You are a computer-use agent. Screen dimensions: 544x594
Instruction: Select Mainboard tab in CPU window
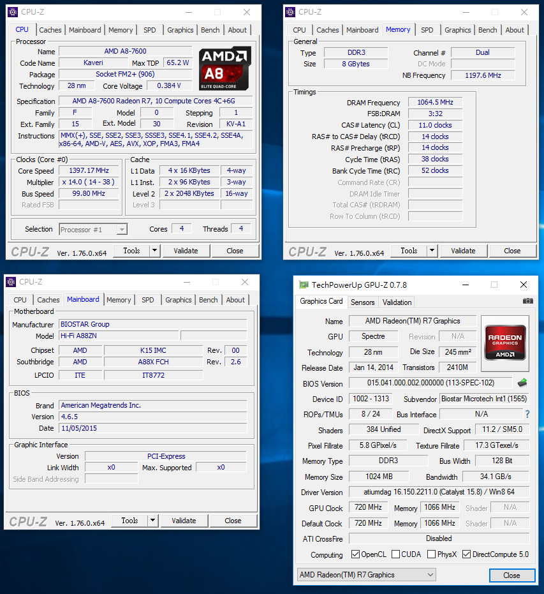tap(85, 30)
